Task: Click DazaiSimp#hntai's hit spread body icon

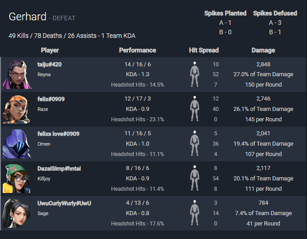Action: [195, 178]
